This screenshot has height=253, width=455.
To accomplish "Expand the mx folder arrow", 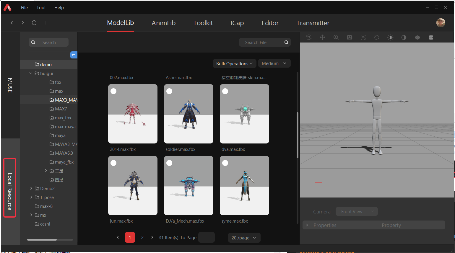I will click(31, 215).
